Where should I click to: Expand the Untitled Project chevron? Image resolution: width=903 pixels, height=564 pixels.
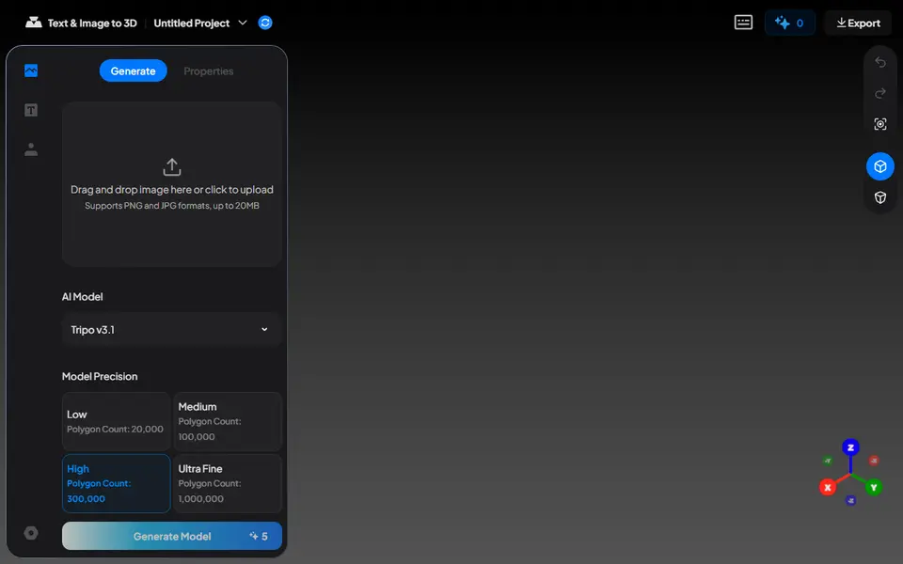click(x=243, y=23)
